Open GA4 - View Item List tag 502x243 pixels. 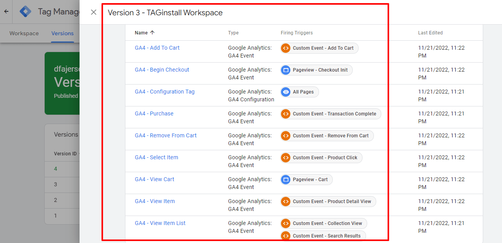[x=160, y=223]
